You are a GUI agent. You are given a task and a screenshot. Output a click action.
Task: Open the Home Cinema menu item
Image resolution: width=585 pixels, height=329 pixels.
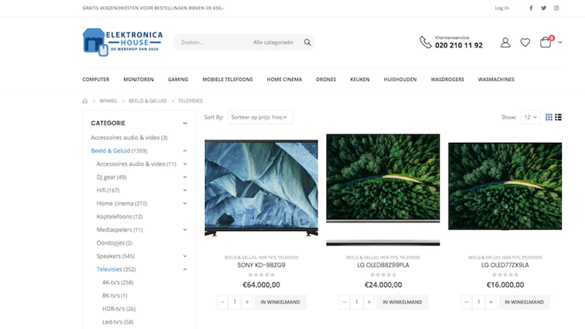(x=284, y=80)
